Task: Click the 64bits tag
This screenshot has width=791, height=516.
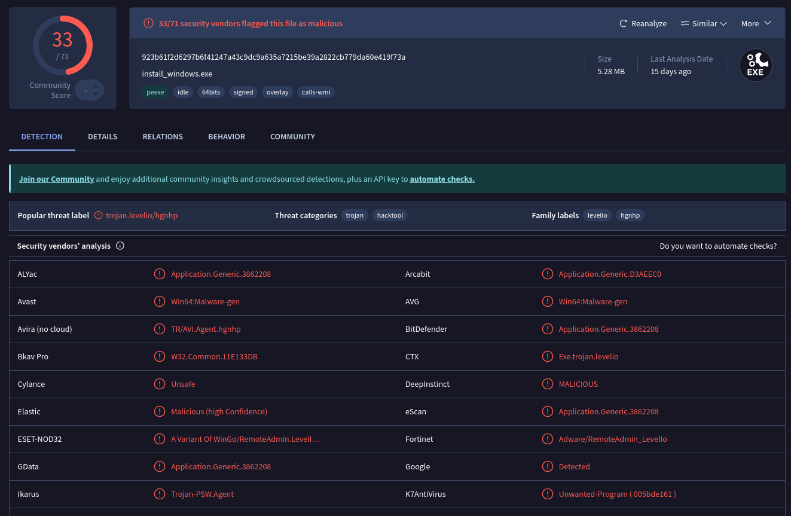Action: 211,92
